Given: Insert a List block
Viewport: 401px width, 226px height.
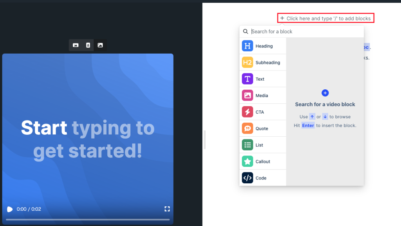Looking at the screenshot, I should point(247,145).
